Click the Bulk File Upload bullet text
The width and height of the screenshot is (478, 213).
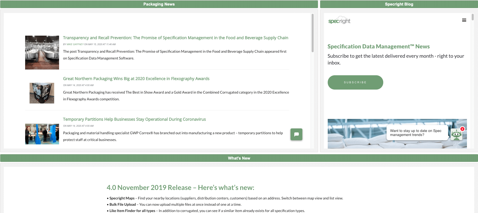pyautogui.click(x=174, y=204)
